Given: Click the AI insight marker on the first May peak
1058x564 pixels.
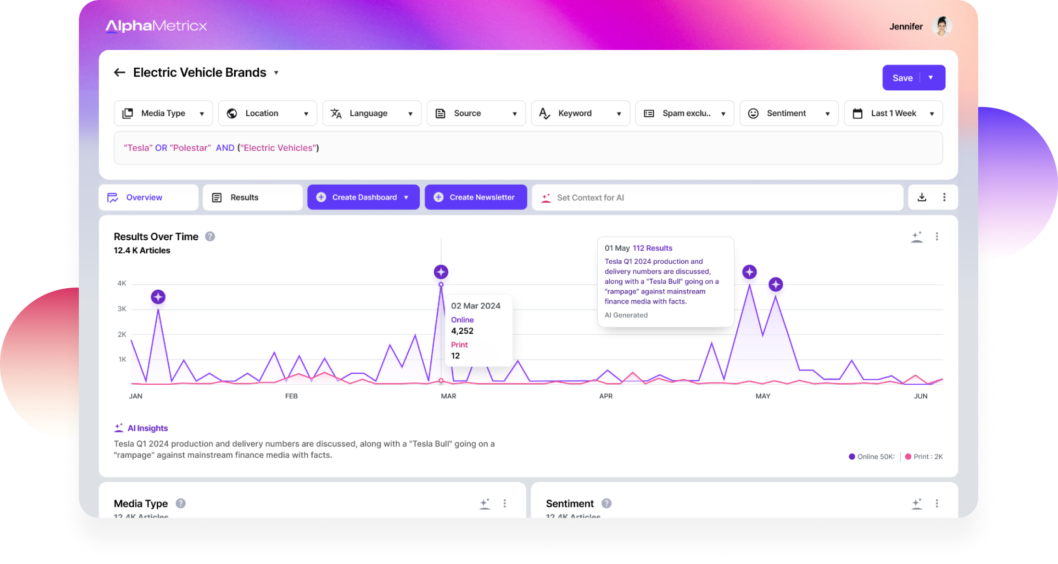Looking at the screenshot, I should point(749,272).
